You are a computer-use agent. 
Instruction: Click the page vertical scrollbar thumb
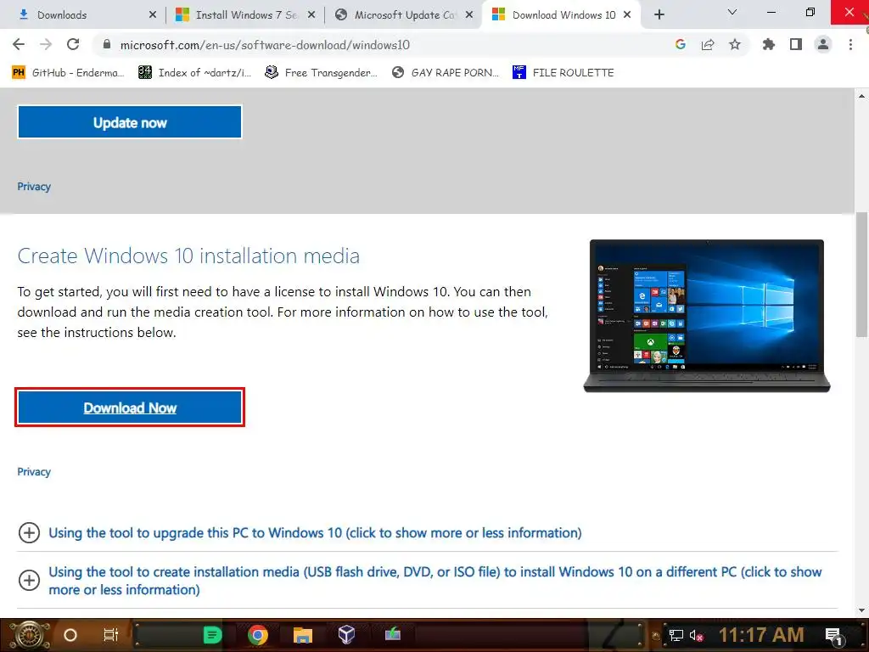coord(862,274)
